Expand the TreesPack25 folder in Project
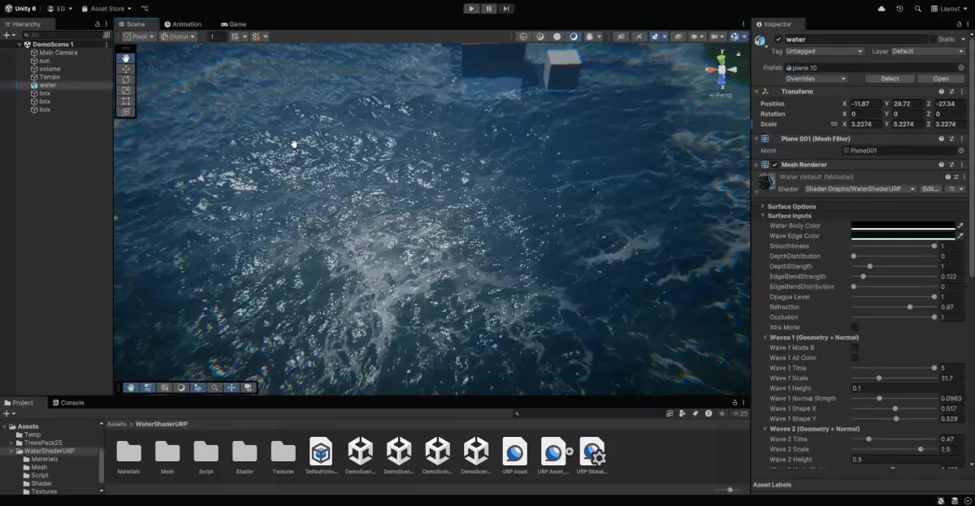The width and height of the screenshot is (975, 506). (11, 443)
